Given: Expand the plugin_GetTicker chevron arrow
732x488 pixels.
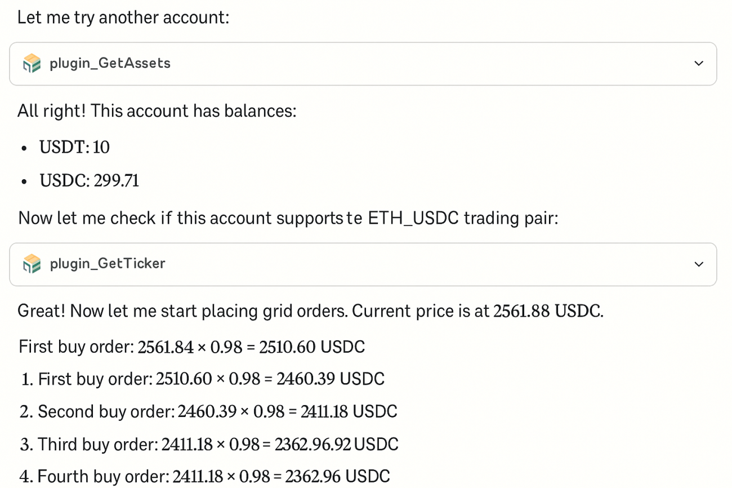Looking at the screenshot, I should click(x=699, y=264).
